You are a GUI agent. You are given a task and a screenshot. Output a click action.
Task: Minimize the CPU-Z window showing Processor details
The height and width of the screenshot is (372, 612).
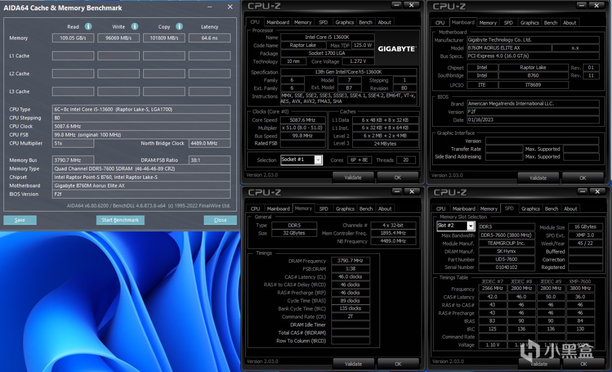click(x=396, y=5)
